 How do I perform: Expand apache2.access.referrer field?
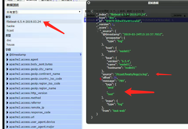(x=7, y=103)
